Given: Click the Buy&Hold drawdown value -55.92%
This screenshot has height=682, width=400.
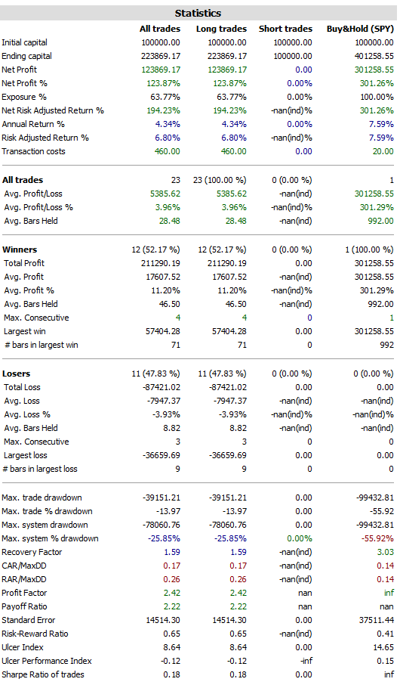Looking at the screenshot, I should (377, 538).
